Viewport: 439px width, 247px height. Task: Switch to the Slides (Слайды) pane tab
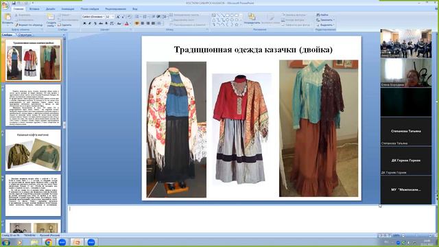pyautogui.click(x=8, y=35)
